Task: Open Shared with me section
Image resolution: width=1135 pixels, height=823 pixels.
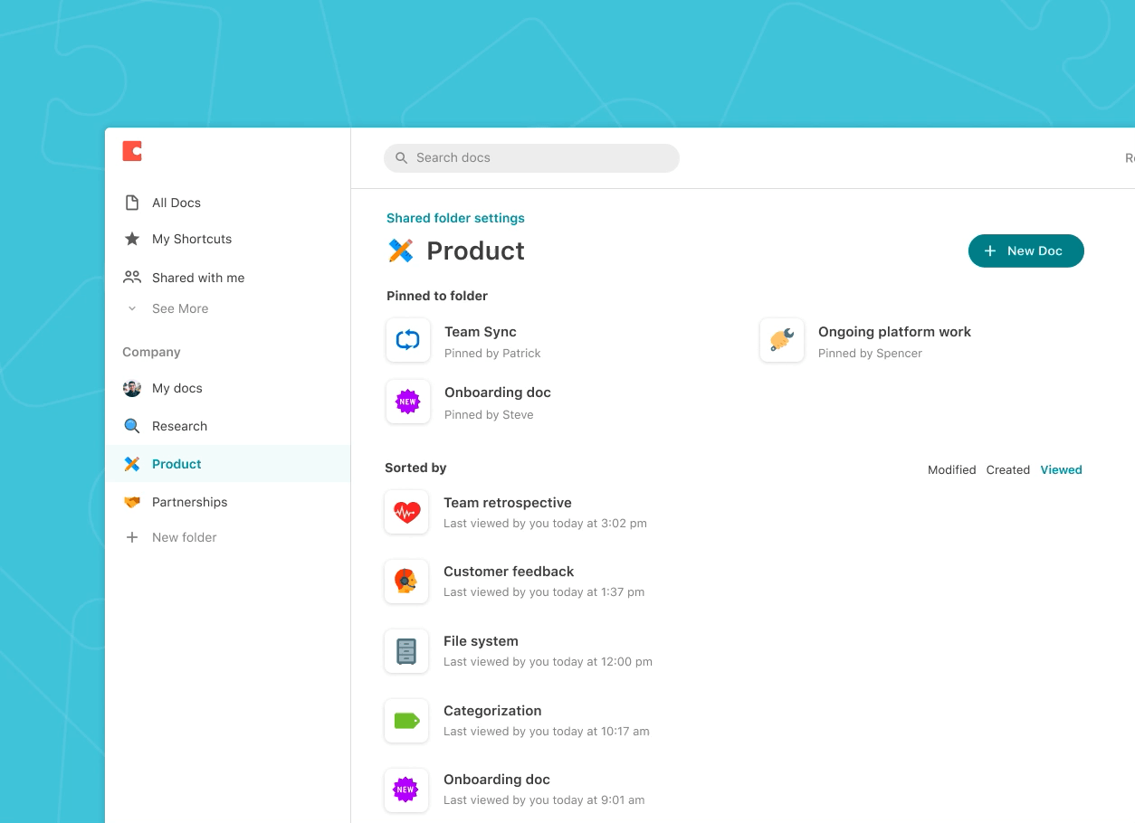Action: [x=198, y=278]
